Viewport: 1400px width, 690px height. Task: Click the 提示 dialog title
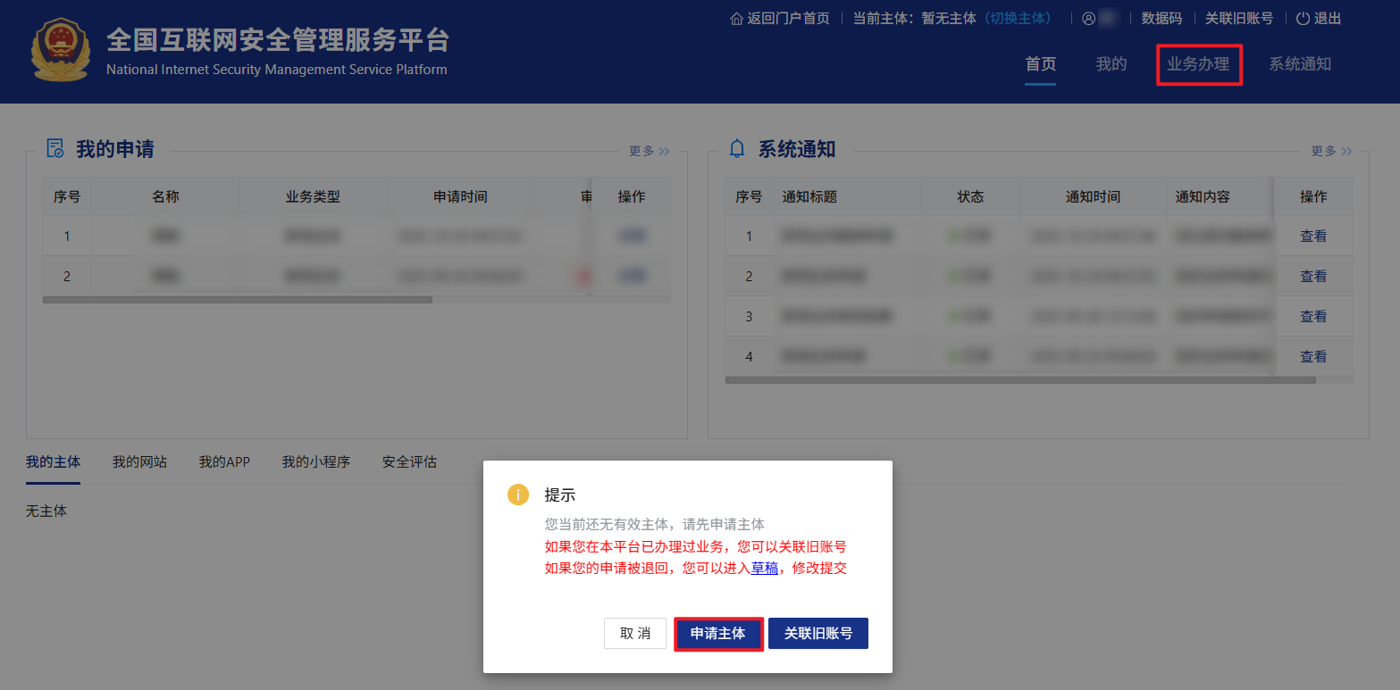[x=560, y=495]
